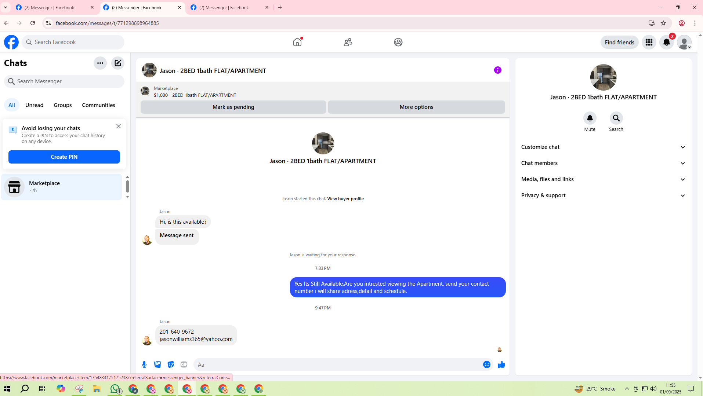
Task: Click the Facebook logo
Action: coord(11,42)
